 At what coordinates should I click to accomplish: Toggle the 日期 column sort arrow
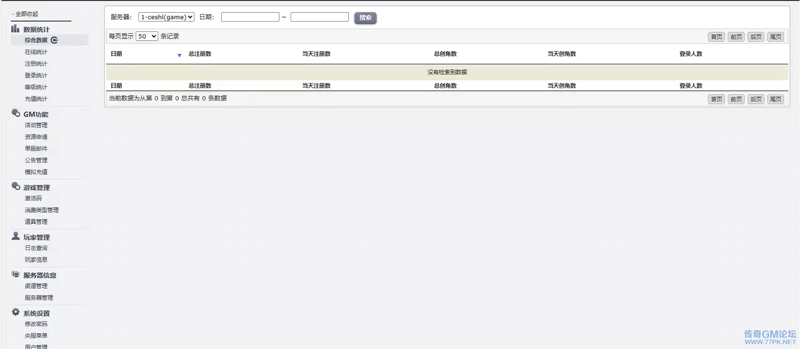point(179,55)
